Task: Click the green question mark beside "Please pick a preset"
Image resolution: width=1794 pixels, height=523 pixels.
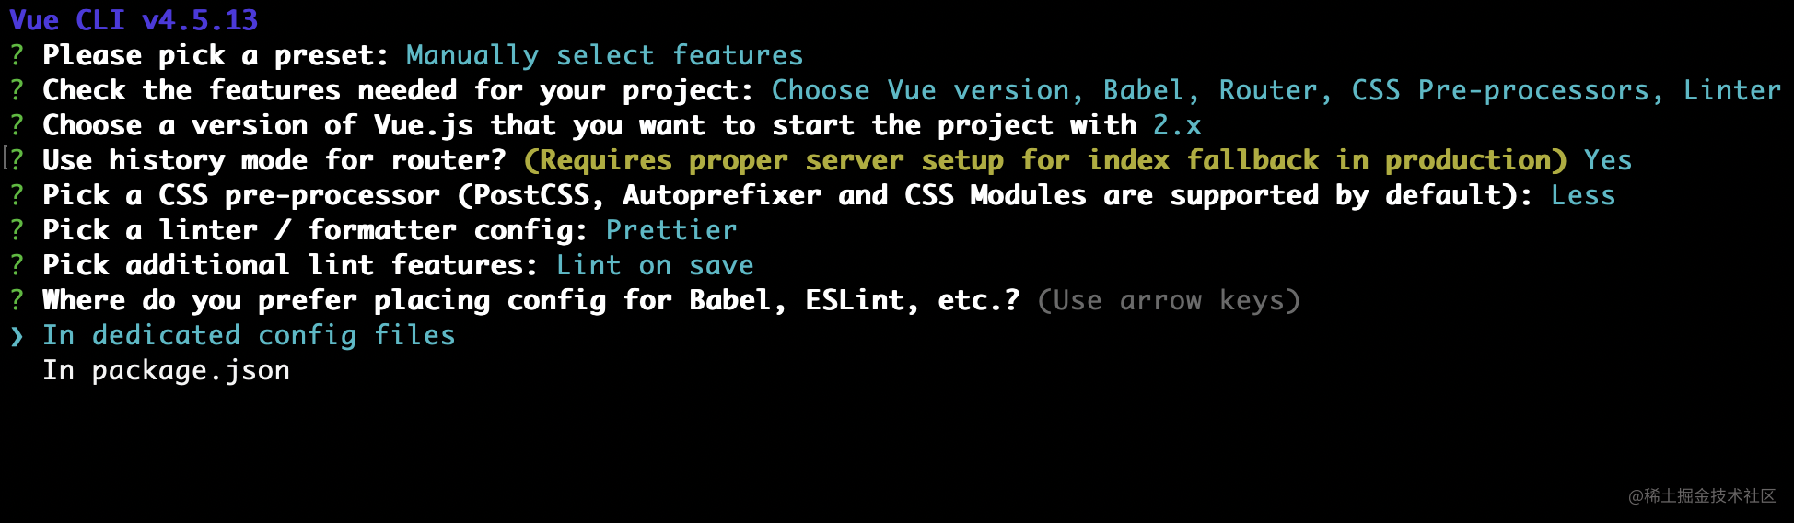Action: [17, 55]
